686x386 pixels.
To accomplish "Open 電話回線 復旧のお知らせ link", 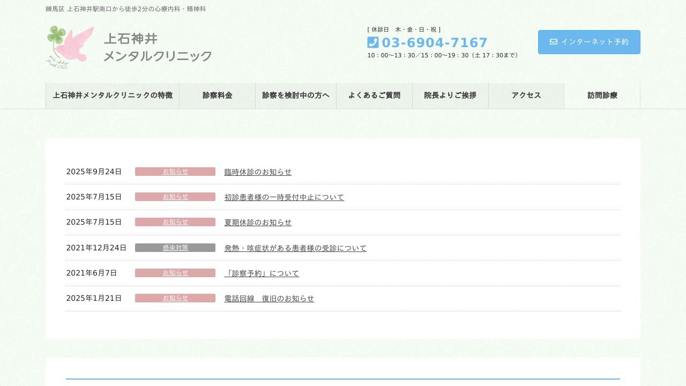I will click(269, 299).
